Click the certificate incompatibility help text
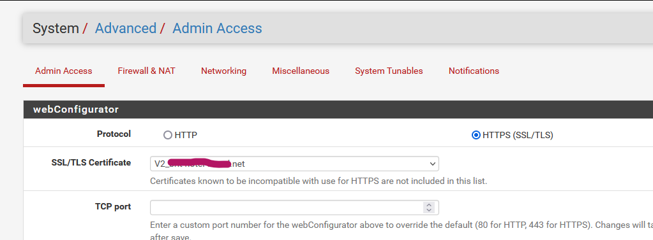This screenshot has height=240, width=653. click(318, 181)
